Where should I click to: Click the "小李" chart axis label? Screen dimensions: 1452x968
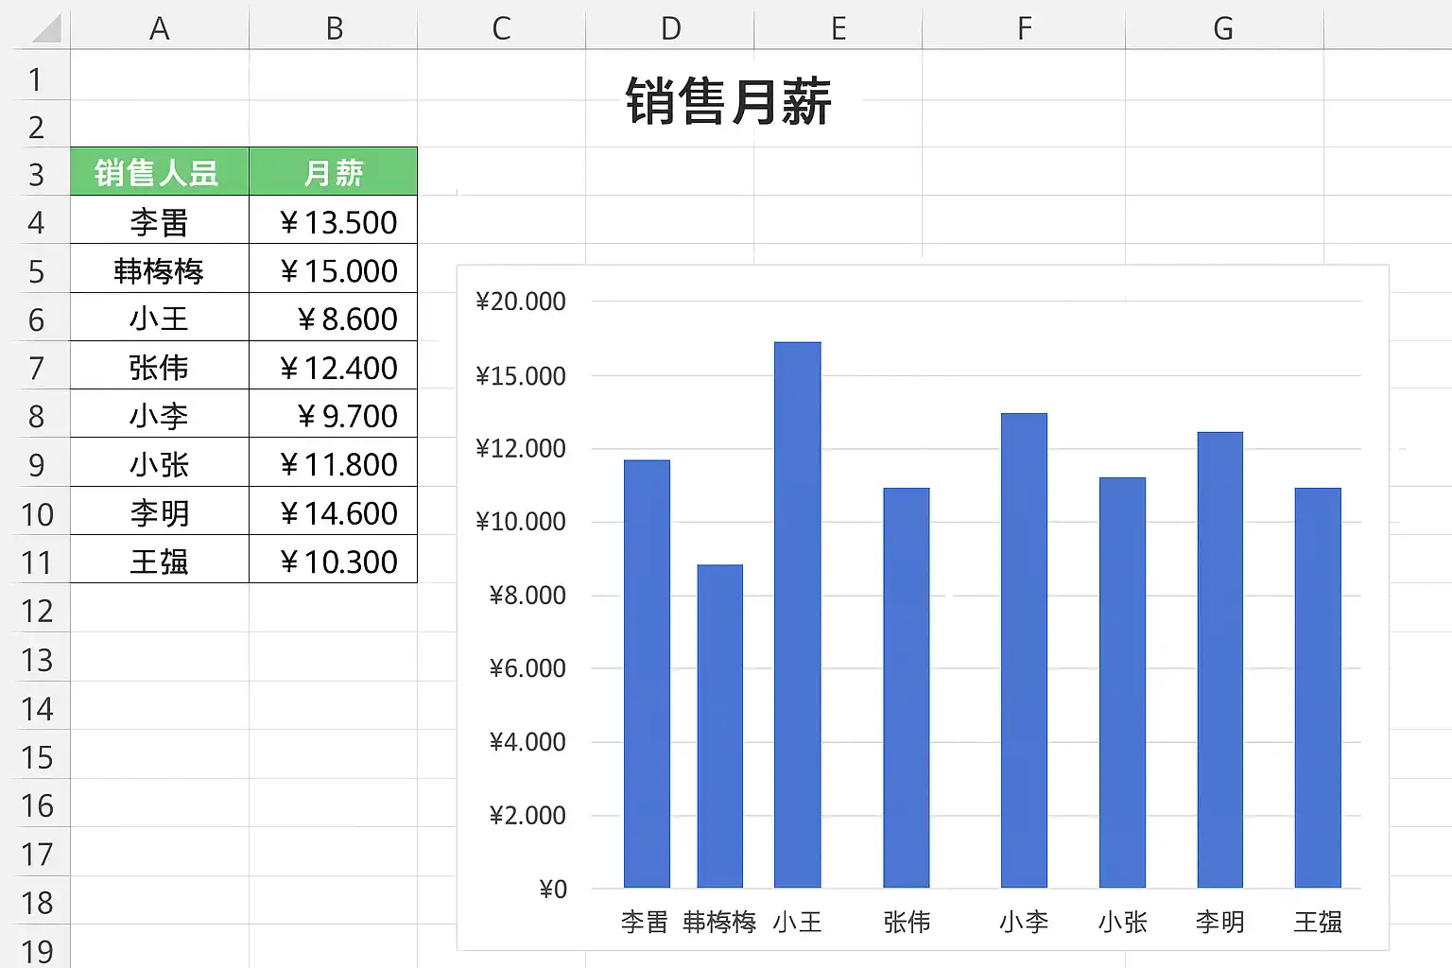click(x=1024, y=922)
